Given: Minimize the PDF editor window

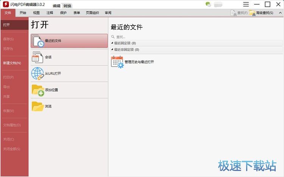Looking at the screenshot, I should (257, 4).
